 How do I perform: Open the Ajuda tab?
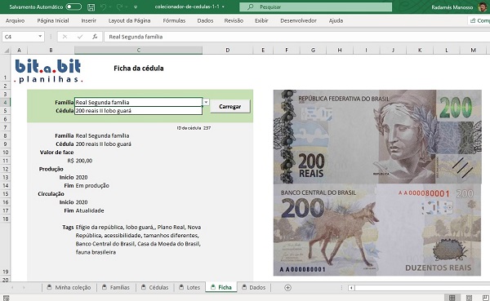pyautogui.click(x=336, y=20)
